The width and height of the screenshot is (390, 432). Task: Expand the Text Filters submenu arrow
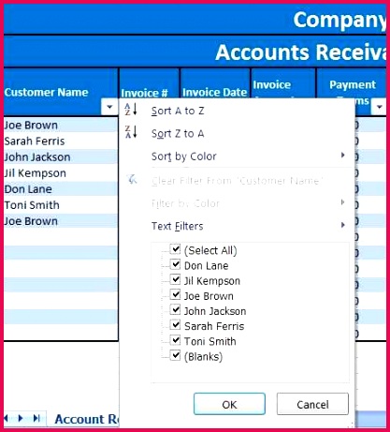[x=343, y=225]
